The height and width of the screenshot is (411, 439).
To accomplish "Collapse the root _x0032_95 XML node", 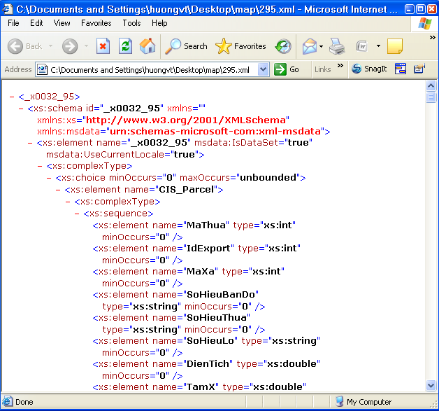I will point(13,97).
